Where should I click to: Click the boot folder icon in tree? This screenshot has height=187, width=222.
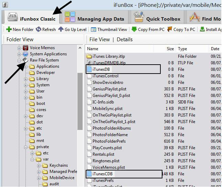click(32, 104)
